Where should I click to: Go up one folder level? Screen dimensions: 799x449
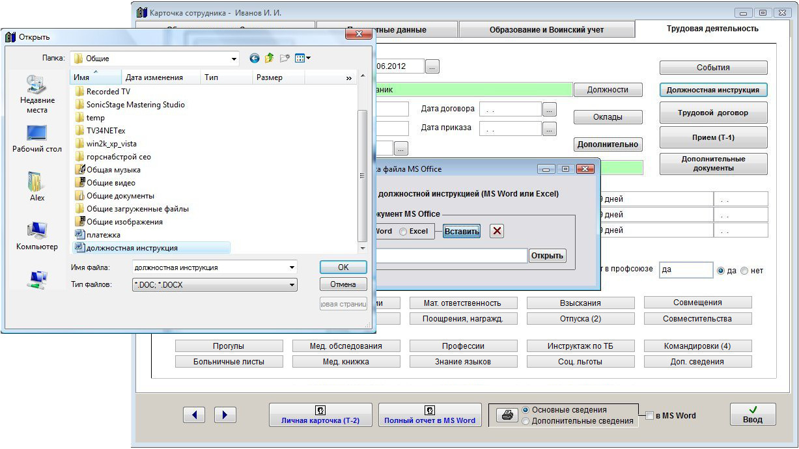pyautogui.click(x=269, y=59)
